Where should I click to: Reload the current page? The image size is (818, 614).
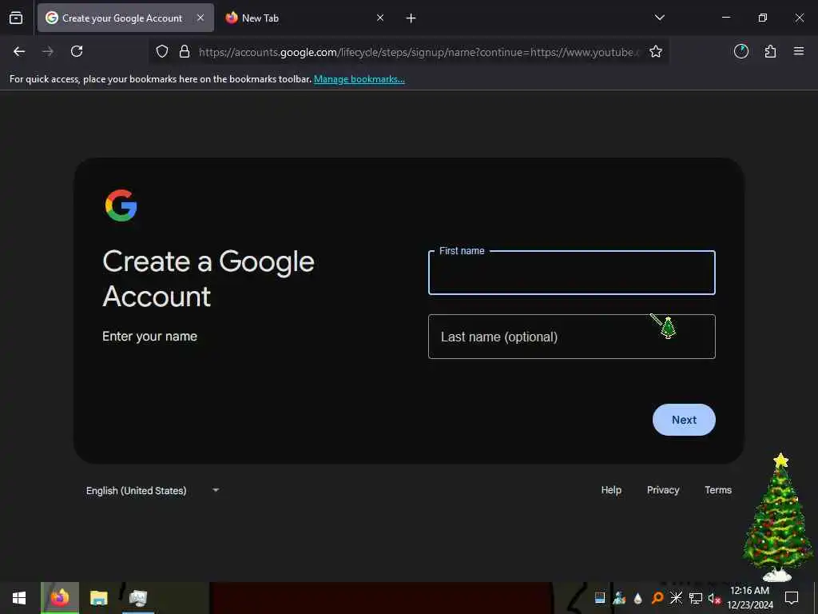pos(77,51)
